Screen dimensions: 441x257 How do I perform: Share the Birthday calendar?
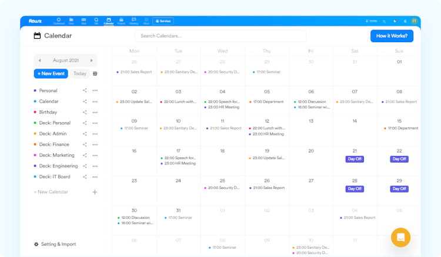click(85, 112)
